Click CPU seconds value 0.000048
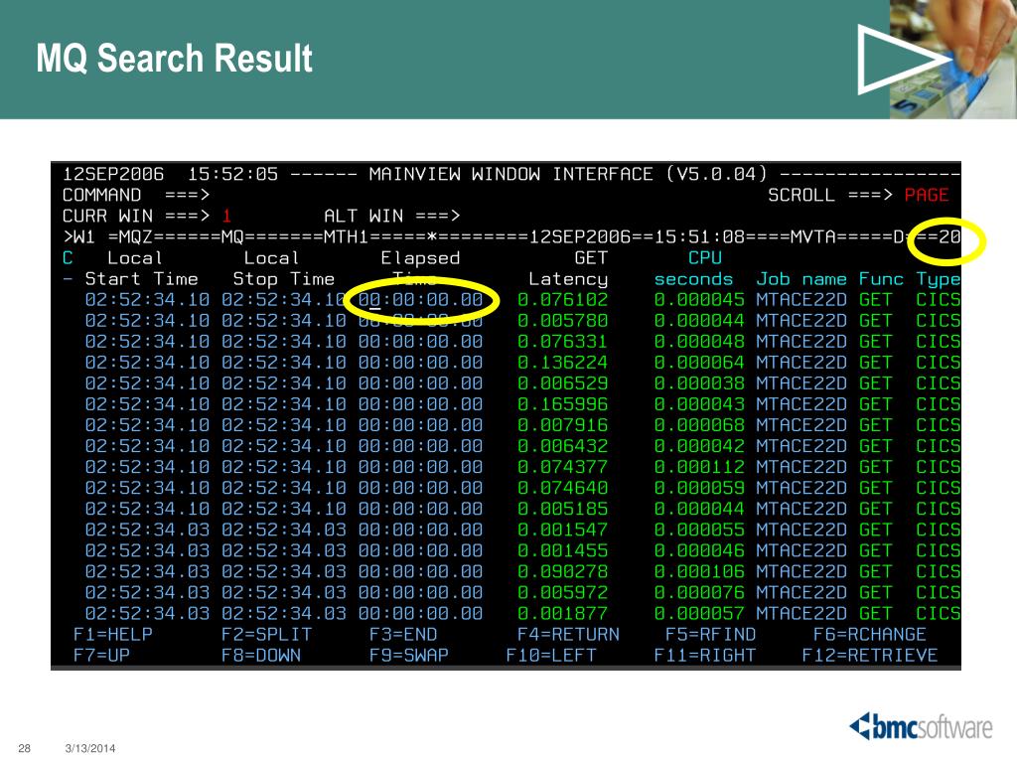Image resolution: width=1017 pixels, height=763 pixels. tap(699, 342)
